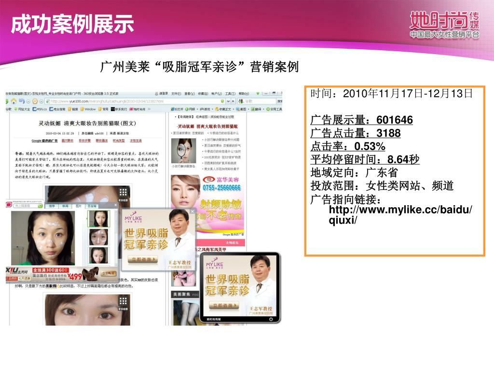The width and height of the screenshot is (494, 371).
Task: Click the text 平均停留时间:8.64秒
Action: pos(365,159)
